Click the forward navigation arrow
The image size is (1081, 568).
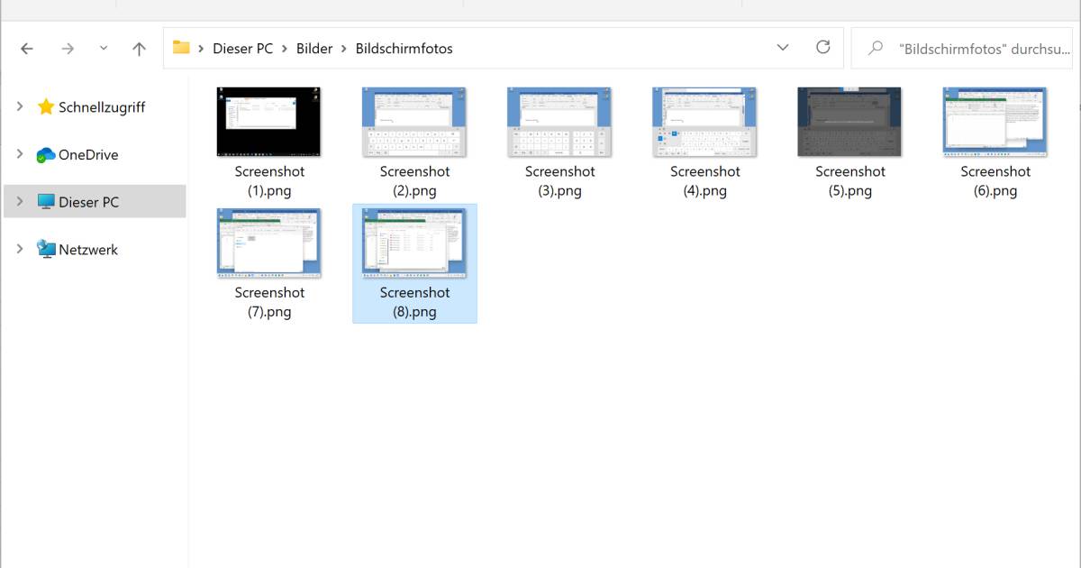pyautogui.click(x=67, y=48)
